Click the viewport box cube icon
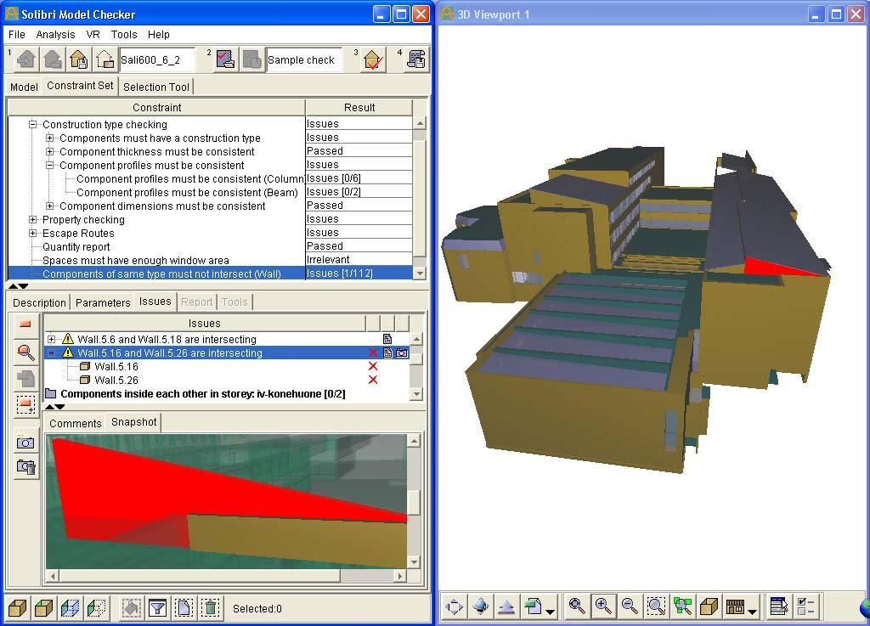This screenshot has height=626, width=870. [709, 606]
